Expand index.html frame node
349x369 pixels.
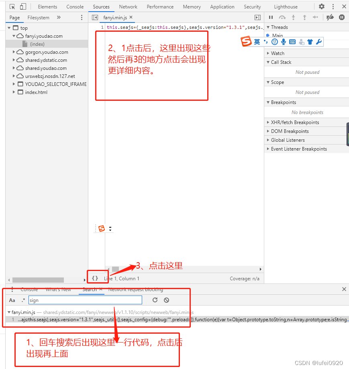[14, 92]
